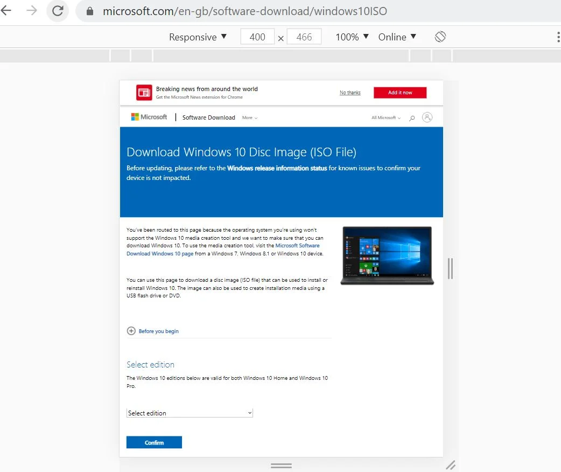
Task: Expand the More menu in header
Action: 250,117
